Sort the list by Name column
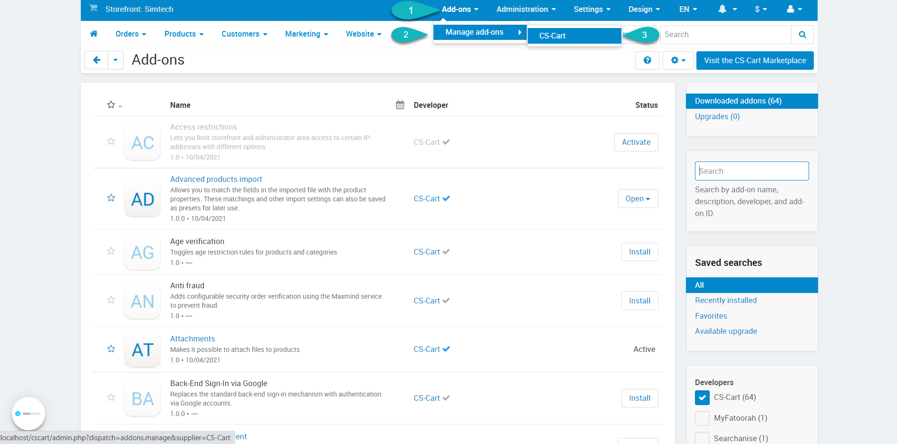The height and width of the screenshot is (444, 897). (x=180, y=105)
